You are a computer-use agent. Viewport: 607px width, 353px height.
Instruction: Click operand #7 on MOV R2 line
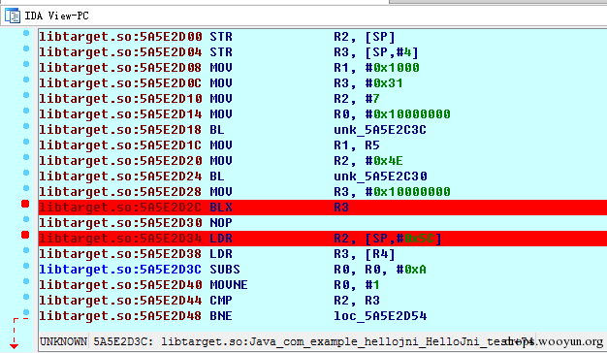pyautogui.click(x=372, y=99)
